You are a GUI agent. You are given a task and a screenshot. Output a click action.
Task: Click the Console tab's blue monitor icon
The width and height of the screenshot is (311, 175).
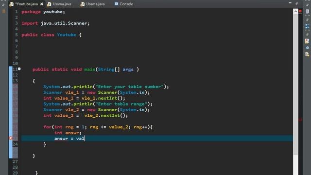pos(117,4)
